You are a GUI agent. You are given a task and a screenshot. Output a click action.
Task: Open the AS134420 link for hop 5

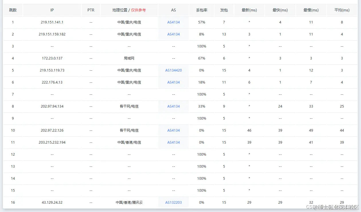[173, 70]
